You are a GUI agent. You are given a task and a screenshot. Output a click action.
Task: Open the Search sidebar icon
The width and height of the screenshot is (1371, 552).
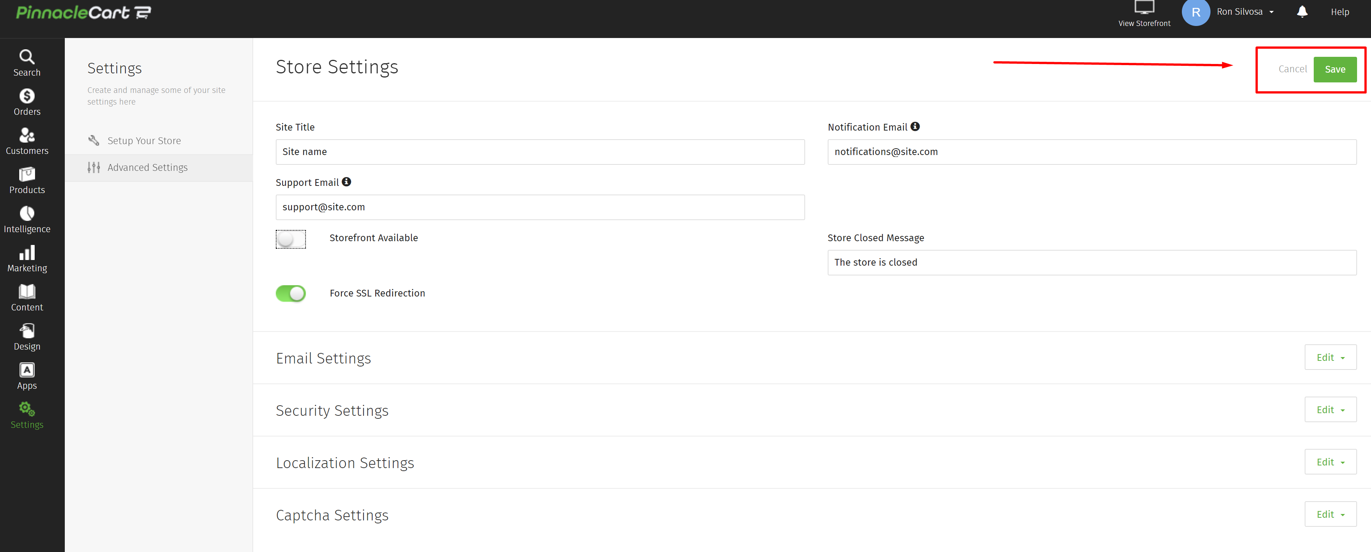click(x=27, y=58)
